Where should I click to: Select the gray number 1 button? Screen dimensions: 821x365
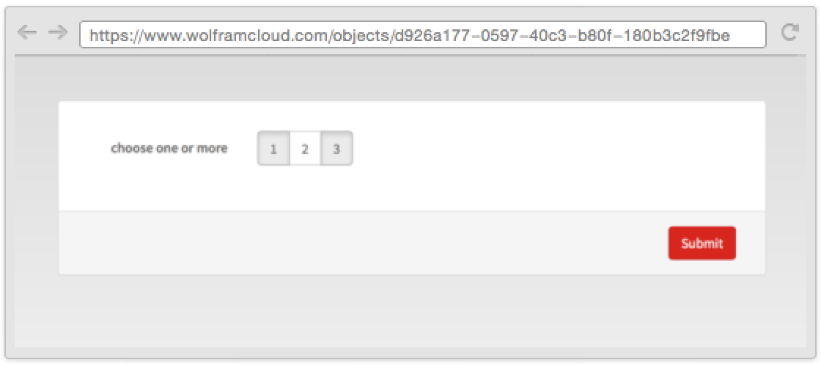click(273, 149)
